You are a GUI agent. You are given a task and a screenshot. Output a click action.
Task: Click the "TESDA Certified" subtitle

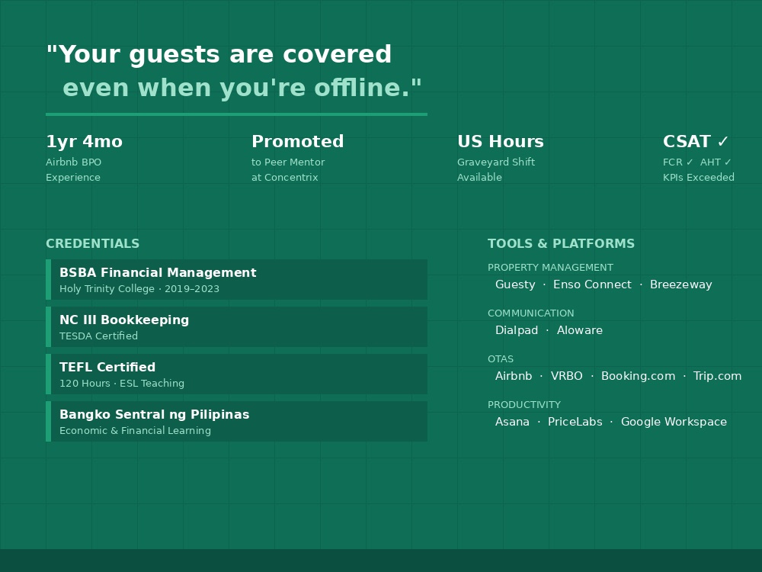click(x=98, y=336)
